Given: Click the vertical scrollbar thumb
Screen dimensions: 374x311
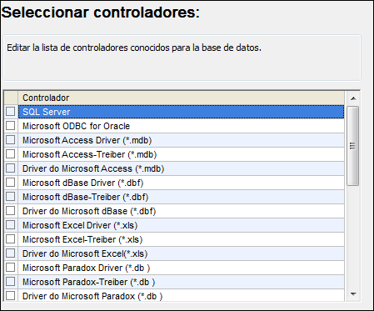Looking at the screenshot, I should tap(353, 146).
